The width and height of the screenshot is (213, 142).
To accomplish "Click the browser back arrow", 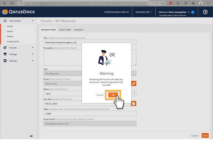I will click(x=5, y=3).
